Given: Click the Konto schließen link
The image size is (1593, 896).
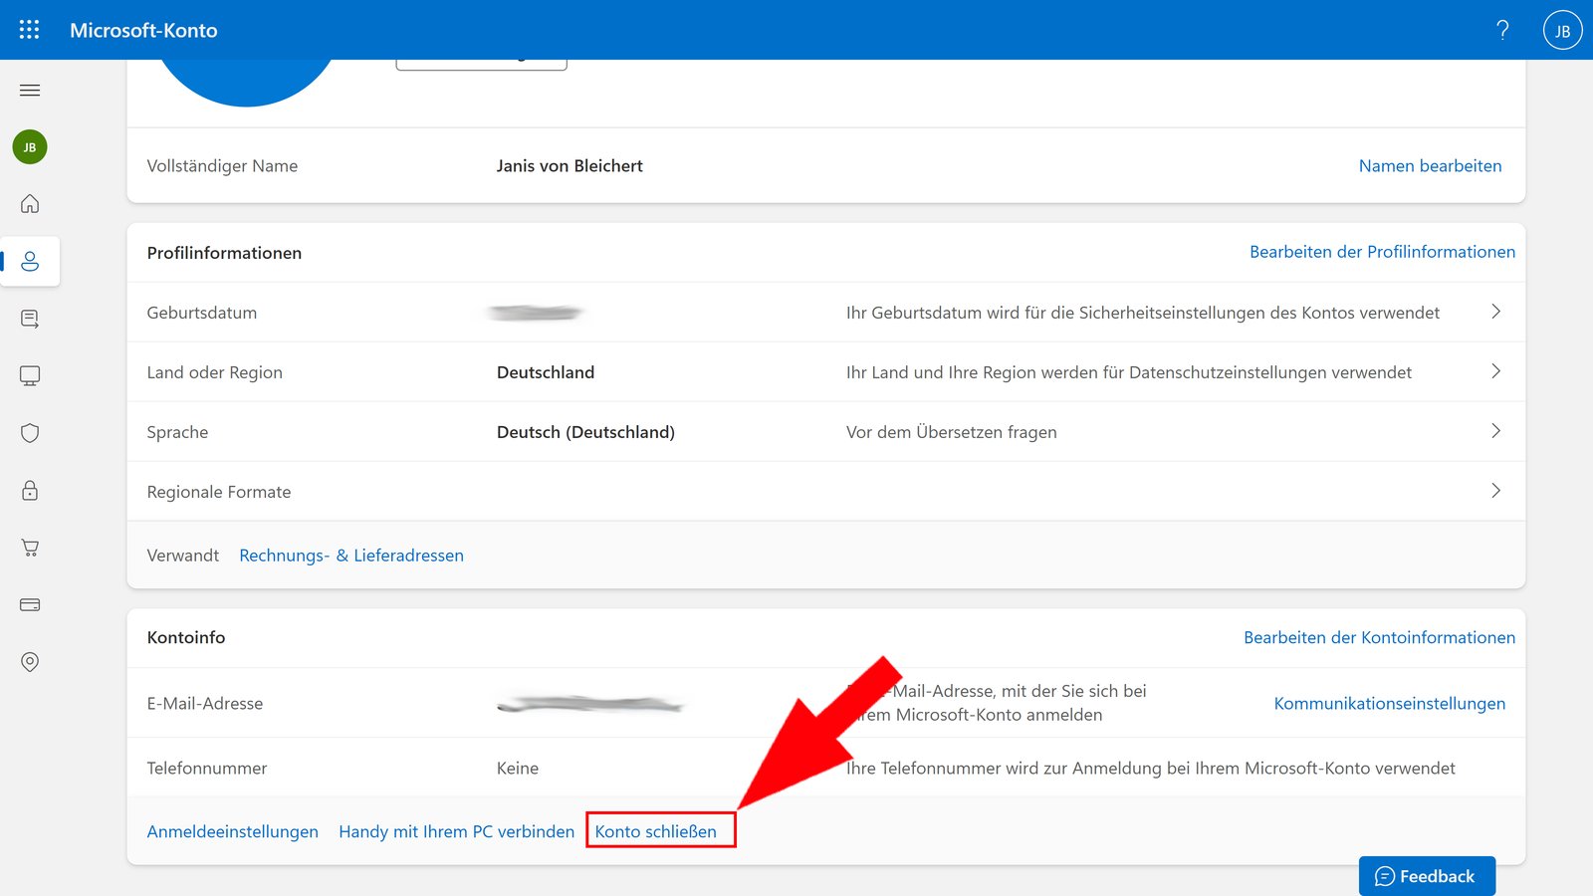Looking at the screenshot, I should coord(660,830).
